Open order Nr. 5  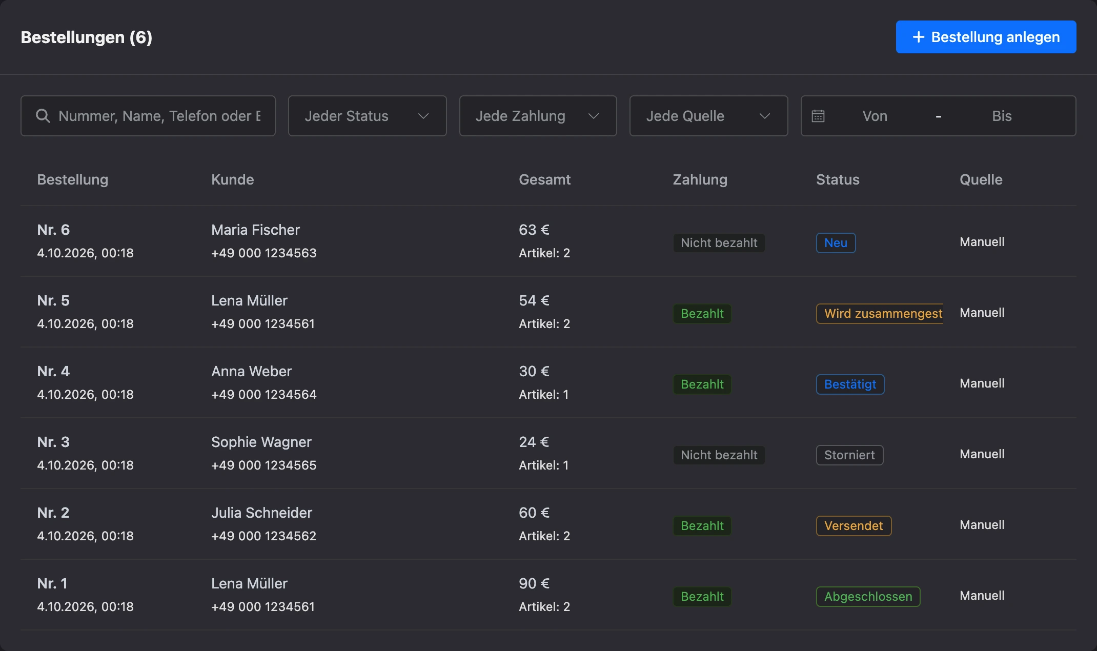point(53,300)
